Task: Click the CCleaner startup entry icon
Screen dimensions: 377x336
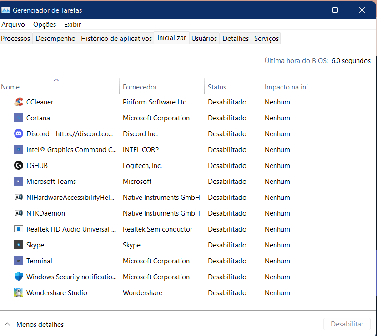Action: (19, 102)
